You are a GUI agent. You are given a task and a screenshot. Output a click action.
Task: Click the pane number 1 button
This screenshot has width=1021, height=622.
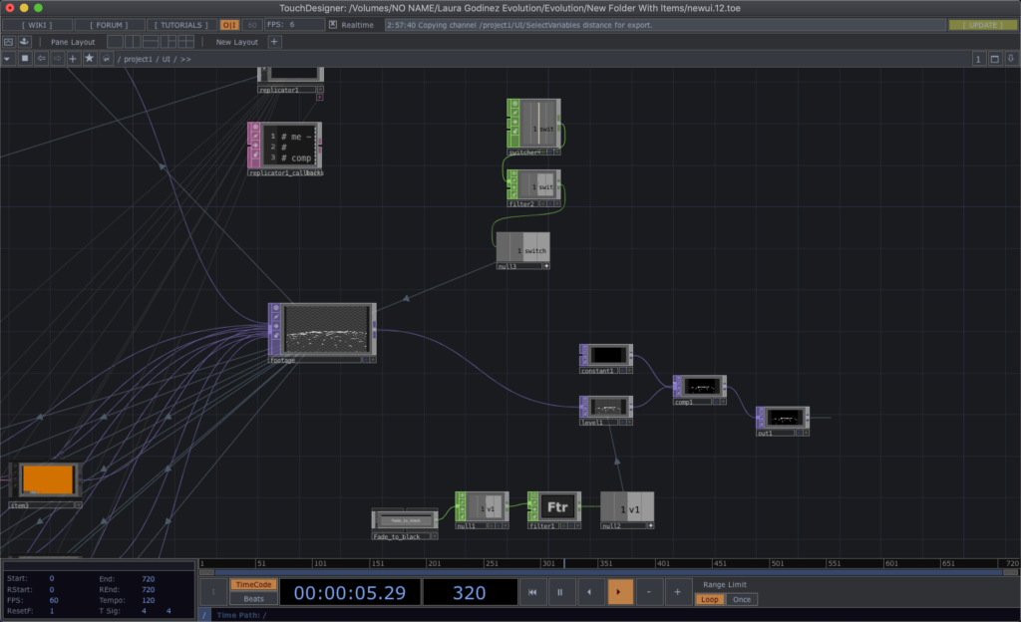(978, 59)
